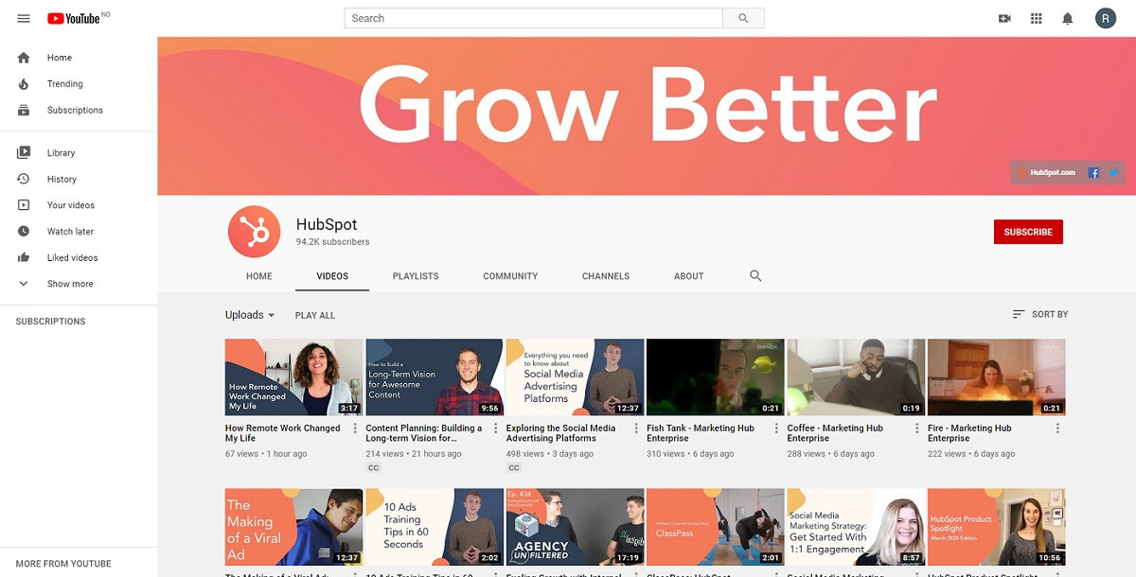
Task: Open options for How Remote Work Changed video
Action: 355,428
